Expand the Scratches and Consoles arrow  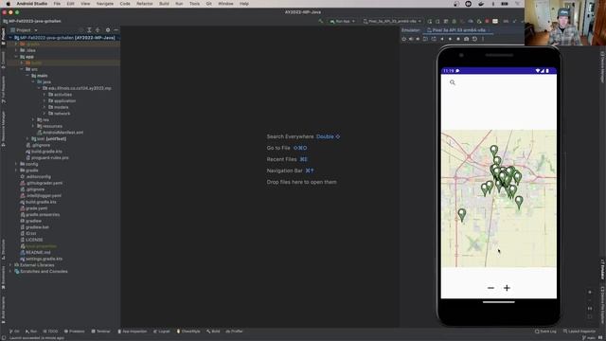click(10, 272)
